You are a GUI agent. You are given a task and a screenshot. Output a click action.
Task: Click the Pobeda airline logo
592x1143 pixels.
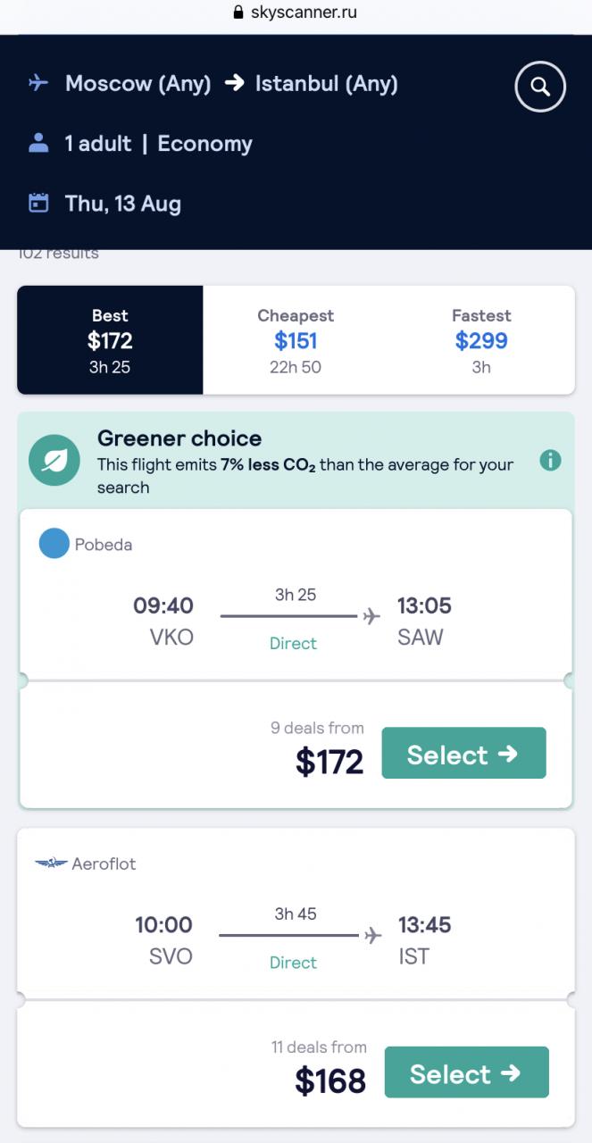pyautogui.click(x=54, y=544)
